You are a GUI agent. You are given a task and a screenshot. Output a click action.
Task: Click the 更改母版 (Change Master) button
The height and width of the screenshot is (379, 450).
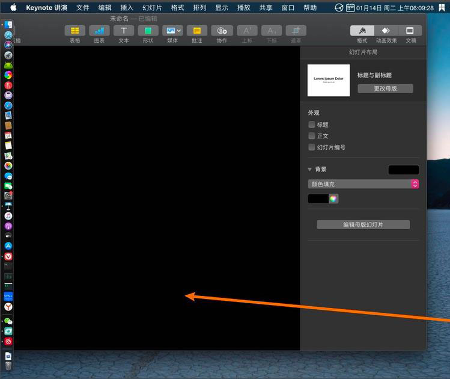pyautogui.click(x=386, y=88)
